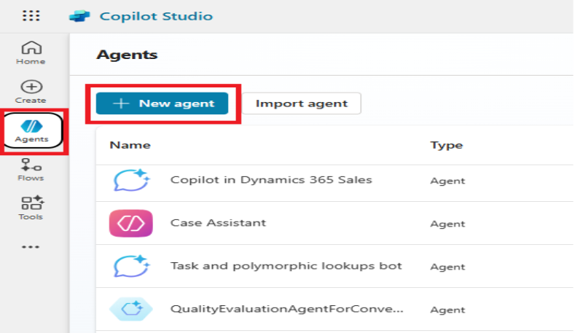Click the QualityEvaluationAgent hexagon icon
The image size is (575, 333).
pyautogui.click(x=131, y=309)
